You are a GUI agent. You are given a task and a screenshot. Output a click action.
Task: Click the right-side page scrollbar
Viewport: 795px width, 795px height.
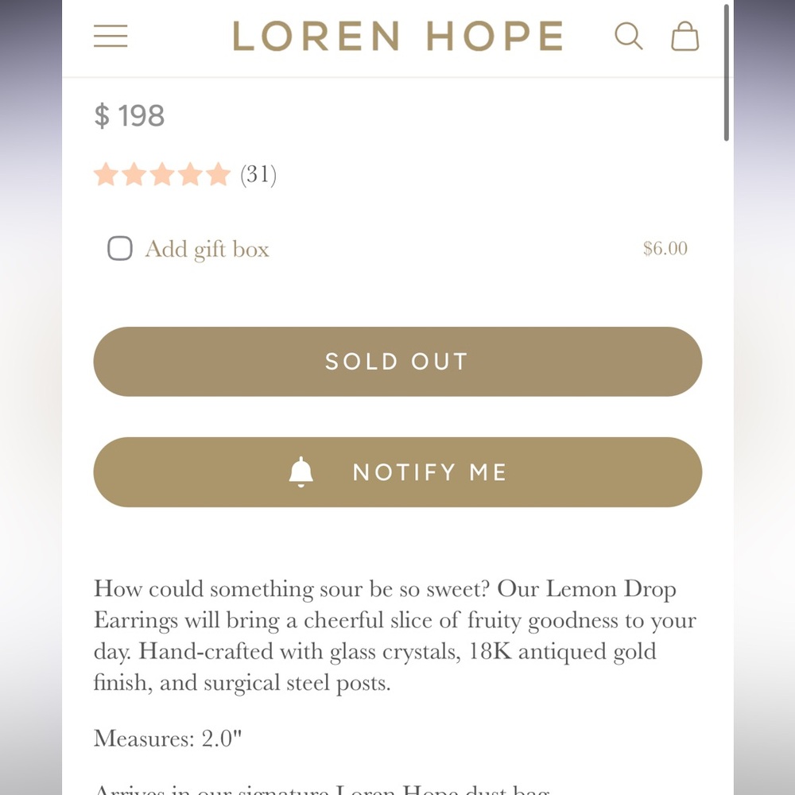726,72
